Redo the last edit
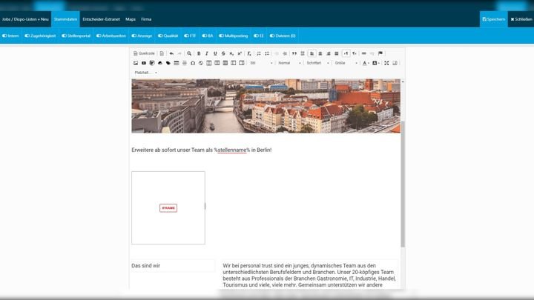 pos(179,53)
